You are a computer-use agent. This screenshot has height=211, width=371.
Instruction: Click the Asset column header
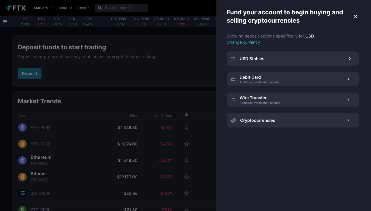[x=22, y=116]
